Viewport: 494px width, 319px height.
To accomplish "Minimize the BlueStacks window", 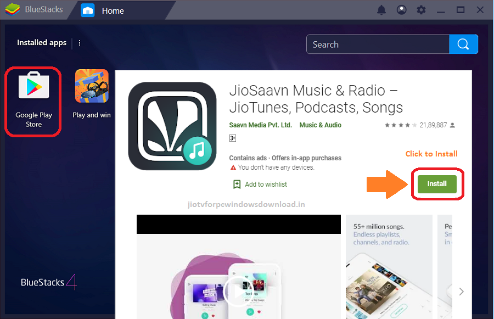I will (441, 11).
